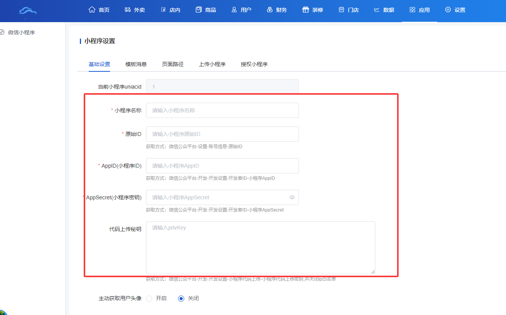
Task: Switch to the 页面路径 tab
Action: point(173,64)
